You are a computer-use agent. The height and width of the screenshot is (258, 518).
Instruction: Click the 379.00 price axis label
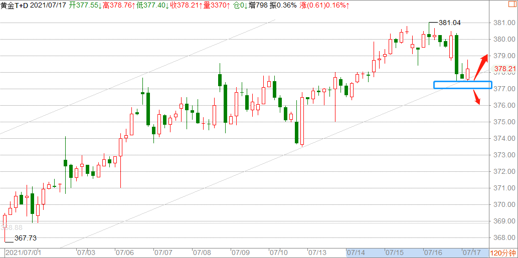503,56
